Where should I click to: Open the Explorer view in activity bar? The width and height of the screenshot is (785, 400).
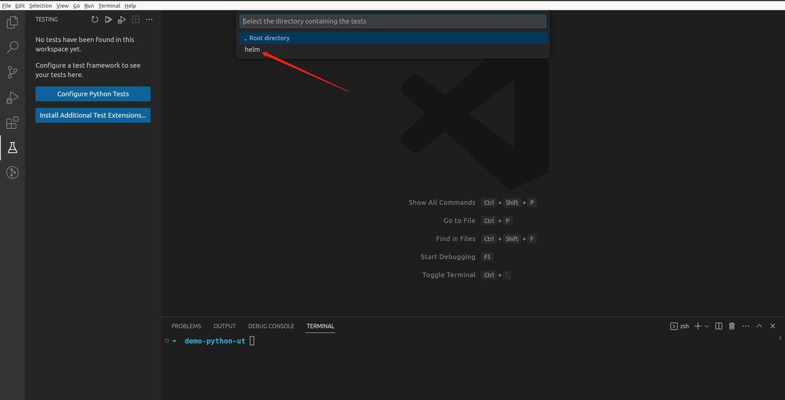[12, 23]
